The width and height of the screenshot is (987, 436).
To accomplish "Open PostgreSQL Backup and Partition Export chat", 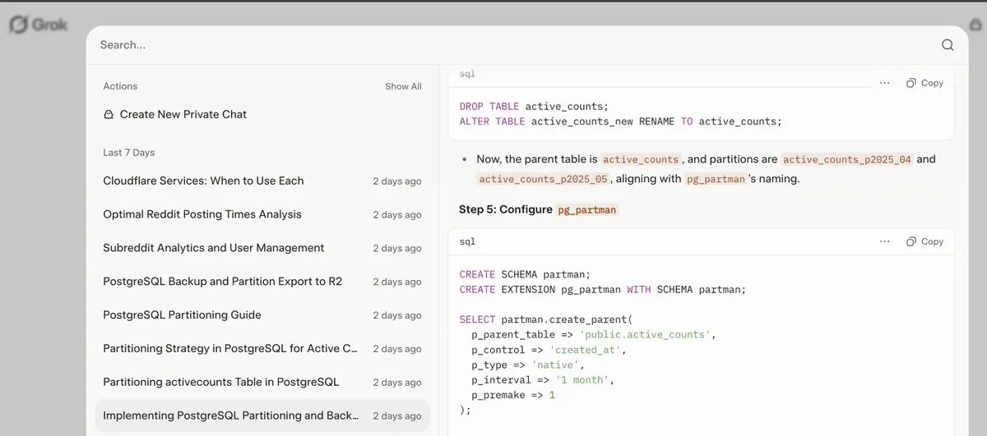I will pyautogui.click(x=222, y=282).
